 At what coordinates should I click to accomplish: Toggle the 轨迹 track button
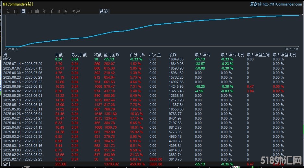[104, 11]
